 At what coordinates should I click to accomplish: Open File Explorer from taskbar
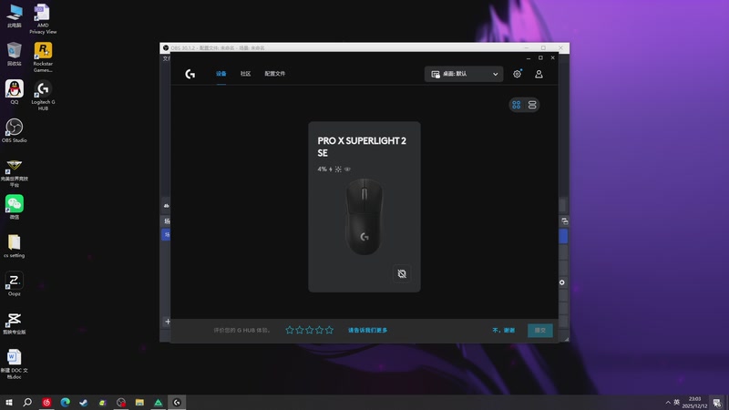(139, 402)
